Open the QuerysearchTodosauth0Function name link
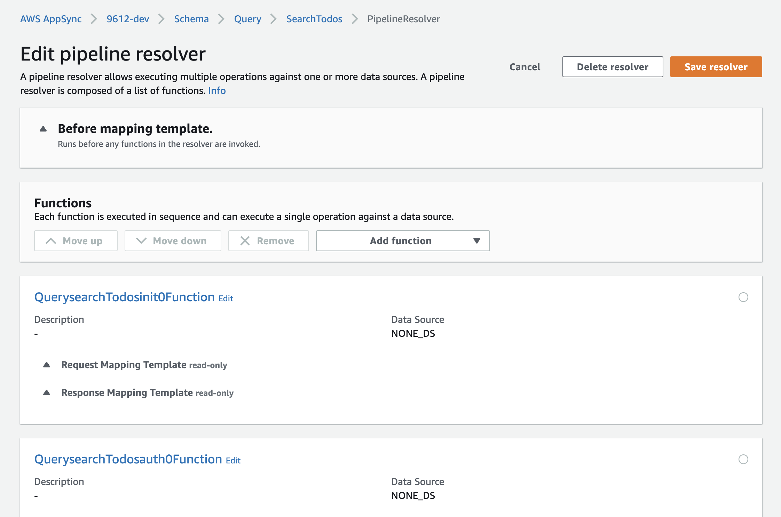Viewport: 781px width, 517px height. (x=128, y=459)
